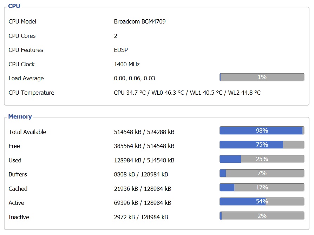This screenshot has width=314, height=235.
Task: Select the CPU section heading
Action: coord(14,6)
